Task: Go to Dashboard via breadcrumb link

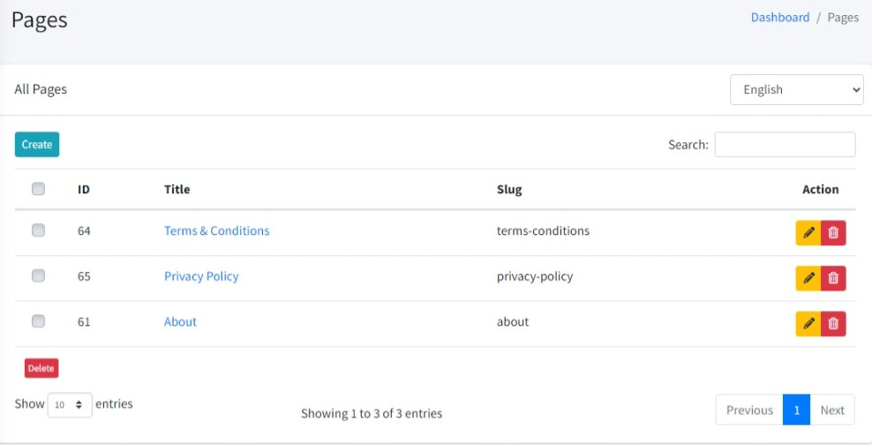Action: (779, 18)
